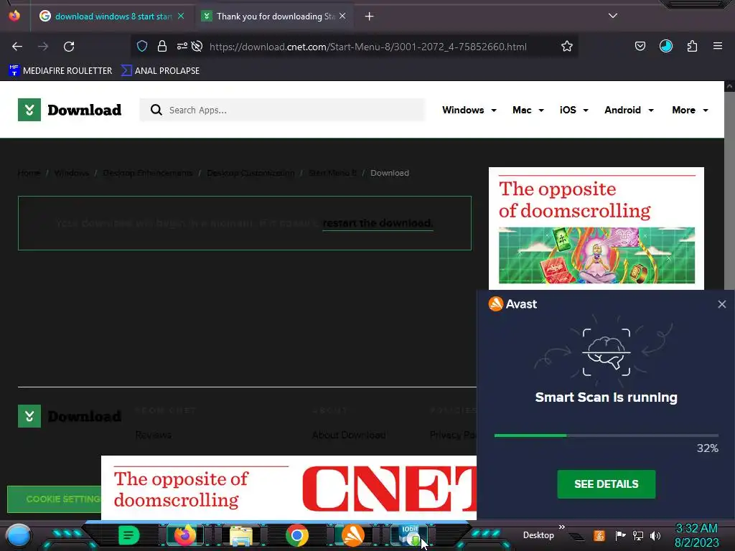Click the Home breadcrumb link
Image resolution: width=735 pixels, height=551 pixels.
[x=29, y=173]
